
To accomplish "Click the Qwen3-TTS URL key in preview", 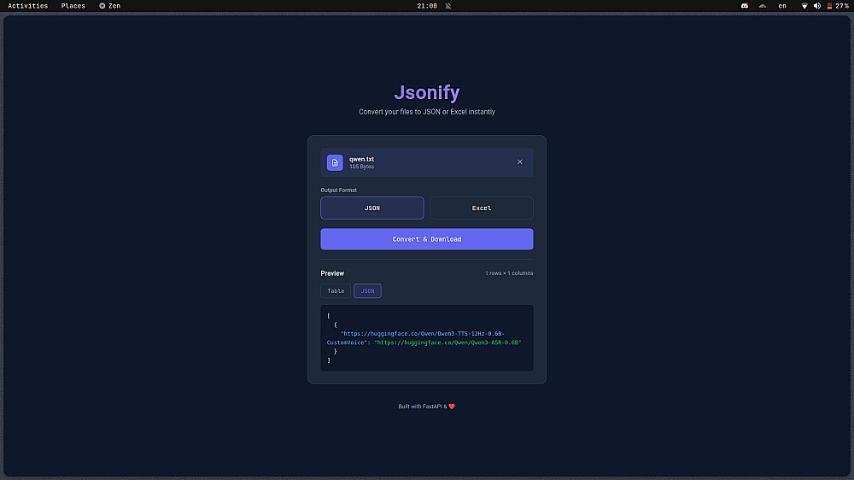I will tap(416, 338).
